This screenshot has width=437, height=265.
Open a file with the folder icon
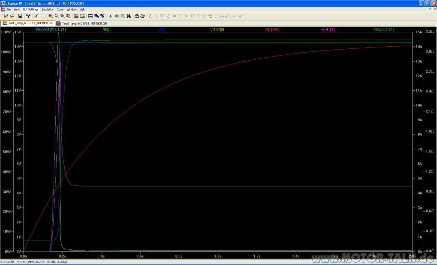point(12,16)
